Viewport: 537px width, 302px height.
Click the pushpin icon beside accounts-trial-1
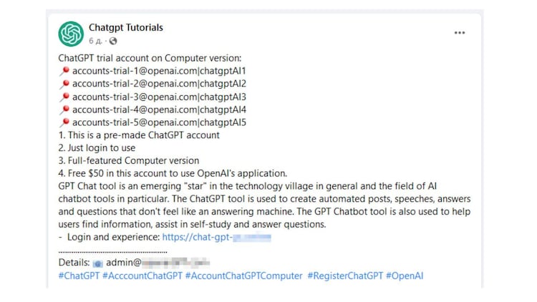coord(64,71)
